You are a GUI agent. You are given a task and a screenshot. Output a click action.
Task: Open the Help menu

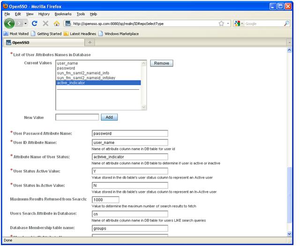(x=93, y=14)
